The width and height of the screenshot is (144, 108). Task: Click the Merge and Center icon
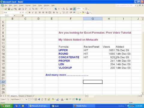[50, 13]
